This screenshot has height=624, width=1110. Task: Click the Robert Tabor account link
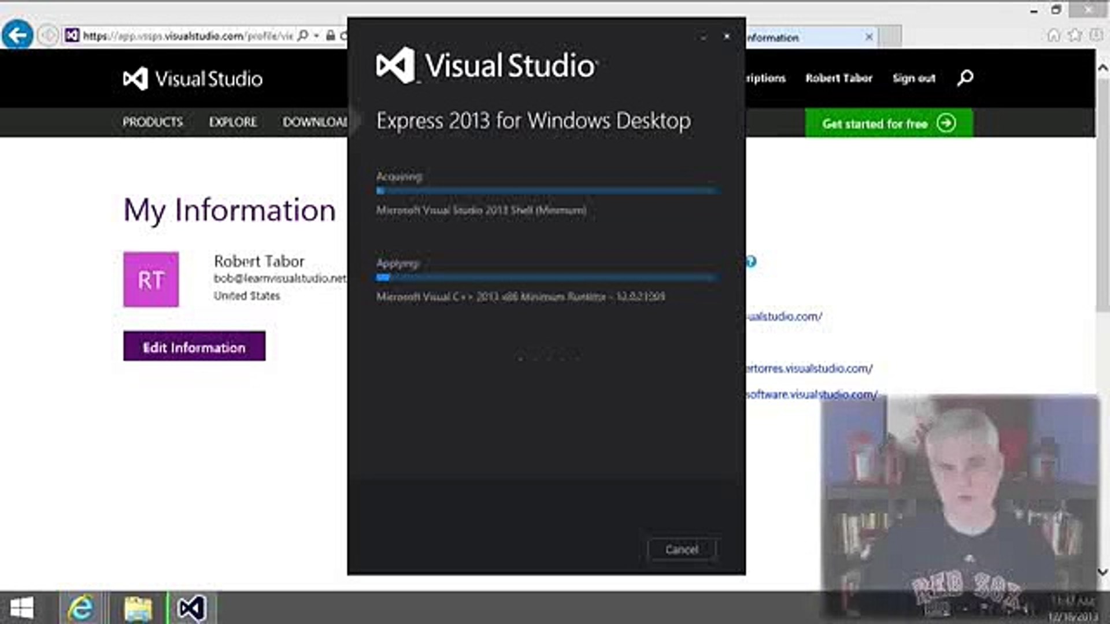click(x=839, y=78)
